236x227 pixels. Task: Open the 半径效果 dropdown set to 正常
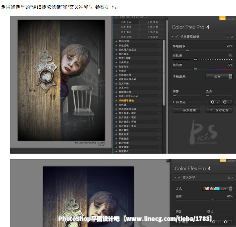coord(219,76)
